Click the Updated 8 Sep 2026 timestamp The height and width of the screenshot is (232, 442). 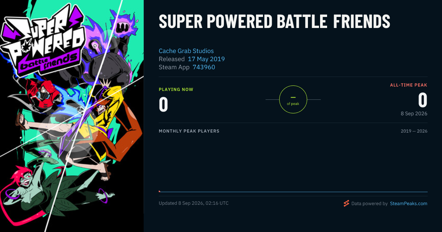[x=194, y=203]
